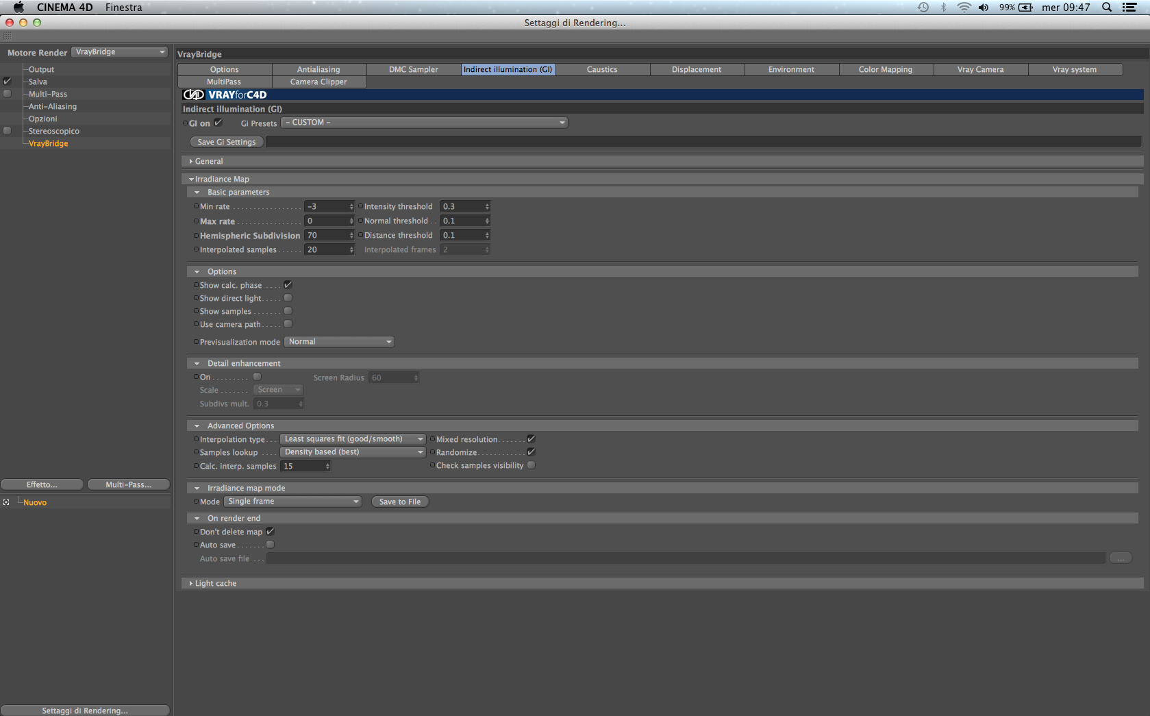This screenshot has height=716, width=1150.
Task: Collapse the Detail enhancement group
Action: point(197,364)
